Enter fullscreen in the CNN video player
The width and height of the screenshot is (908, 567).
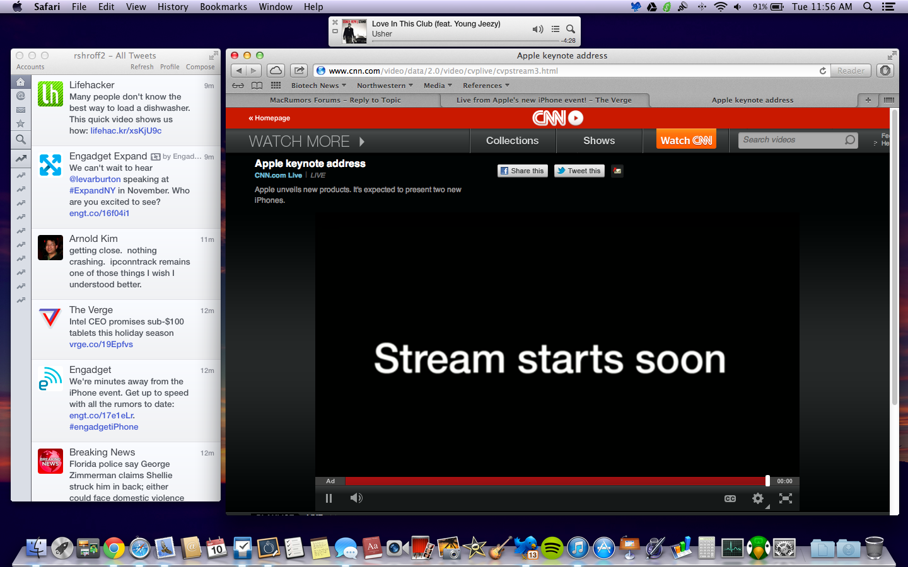click(786, 498)
